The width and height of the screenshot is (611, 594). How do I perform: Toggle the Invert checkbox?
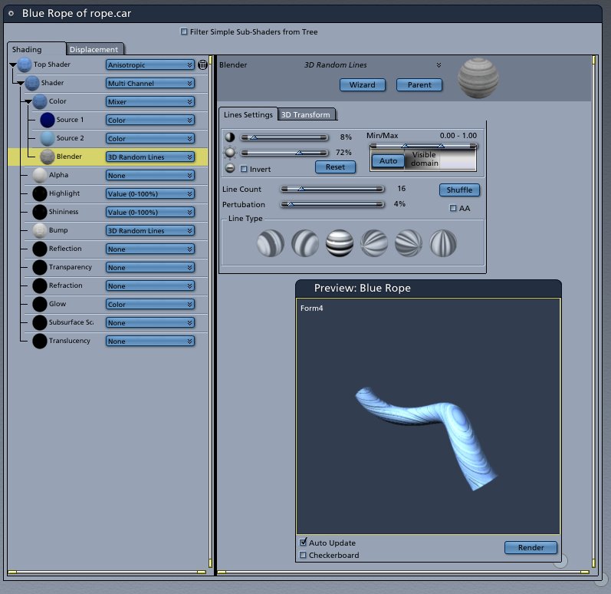[x=245, y=169]
